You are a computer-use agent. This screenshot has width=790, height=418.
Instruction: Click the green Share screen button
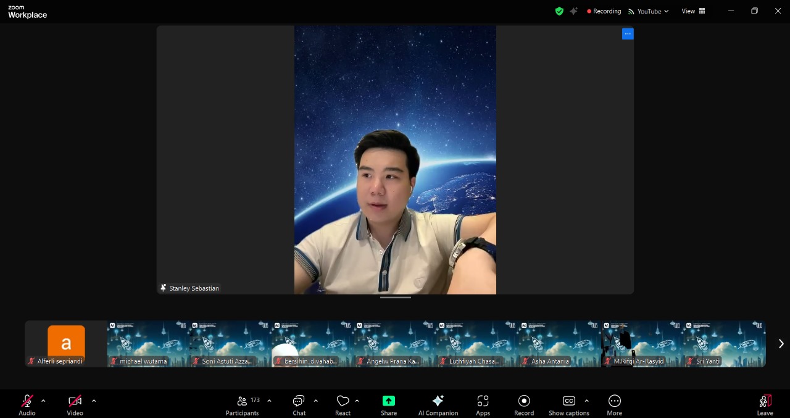[389, 405]
